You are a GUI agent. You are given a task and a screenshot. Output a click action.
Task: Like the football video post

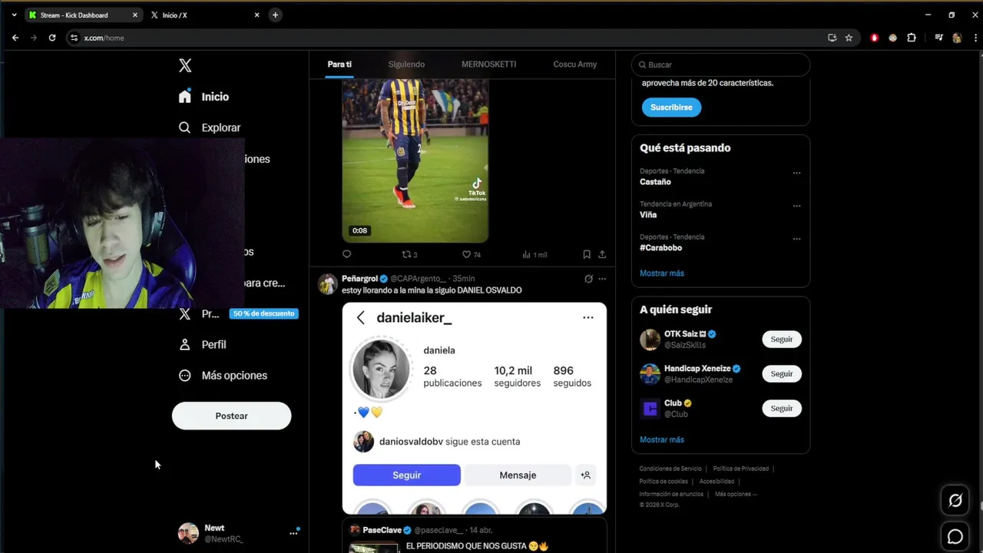[x=471, y=254]
